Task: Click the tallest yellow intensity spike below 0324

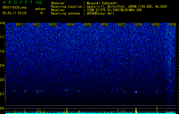Action: point(67,111)
